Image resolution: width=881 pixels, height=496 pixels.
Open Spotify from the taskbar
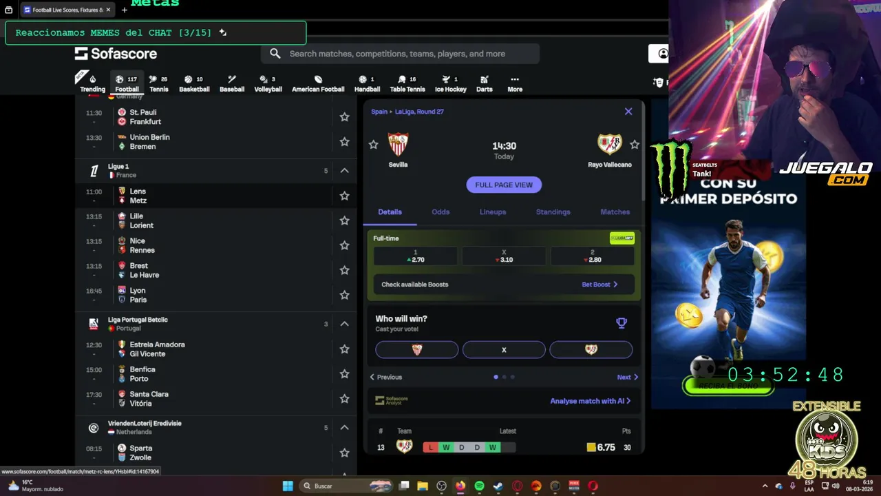(x=479, y=486)
